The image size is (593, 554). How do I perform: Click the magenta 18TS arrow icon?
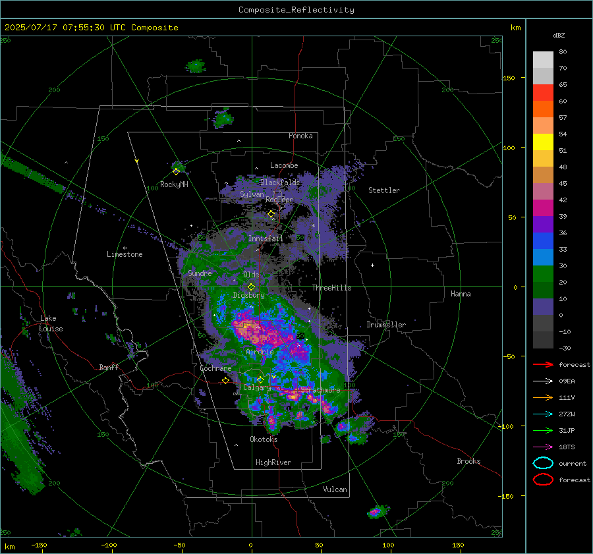tap(543, 447)
